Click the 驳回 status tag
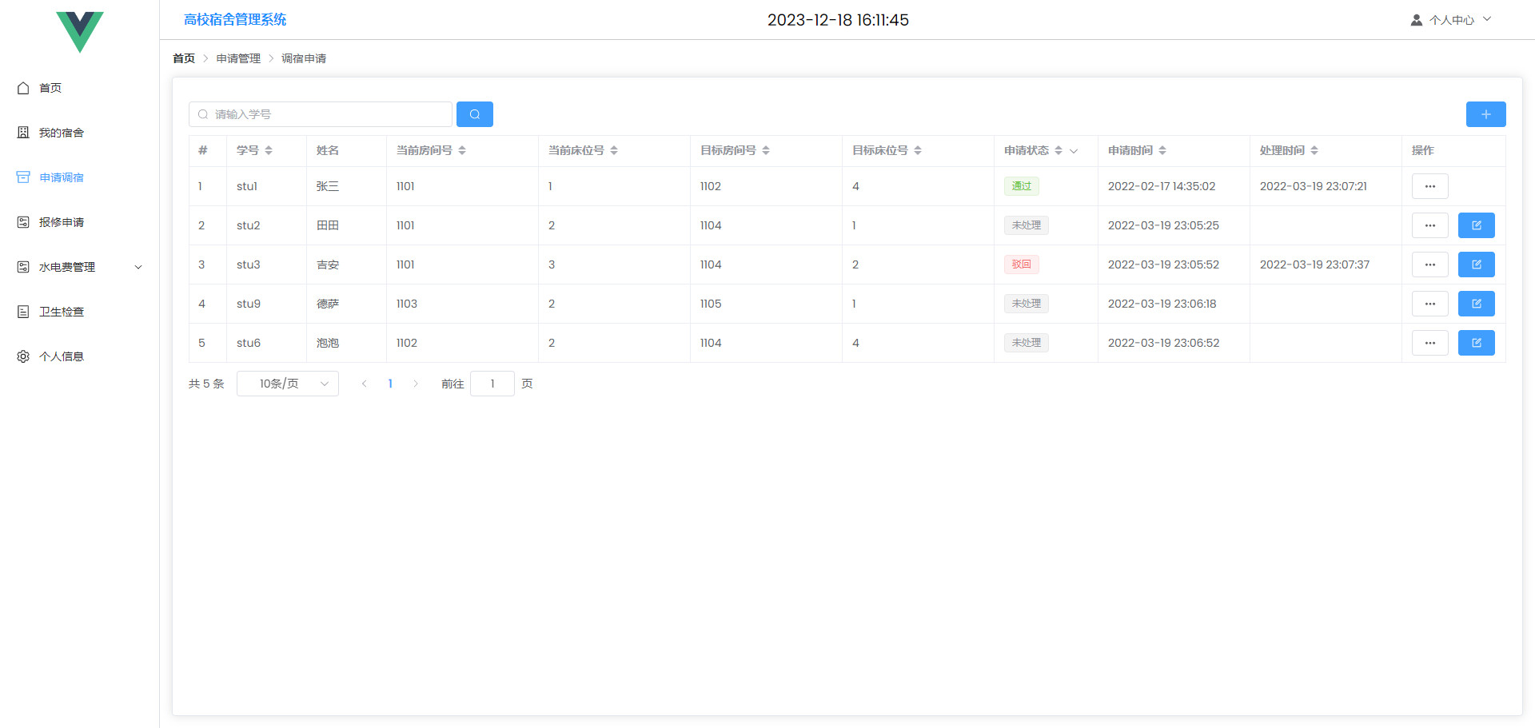 1022,265
